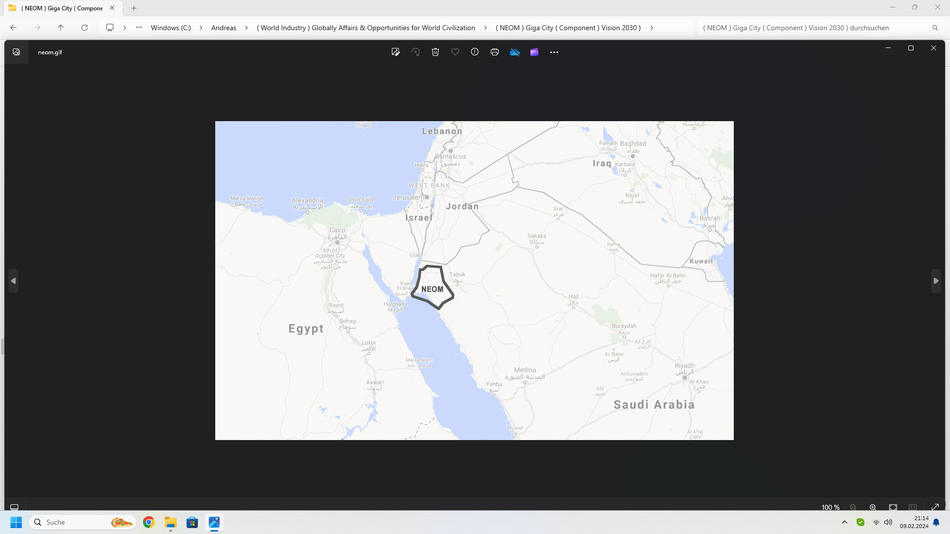Go back in File Explorer

[x=13, y=28]
